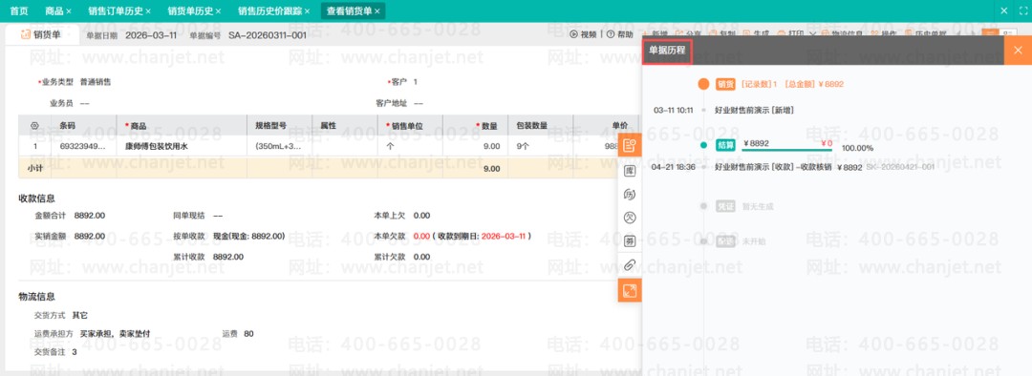
Task: Click the [总金额] ¥8892 summary text
Action: (815, 84)
